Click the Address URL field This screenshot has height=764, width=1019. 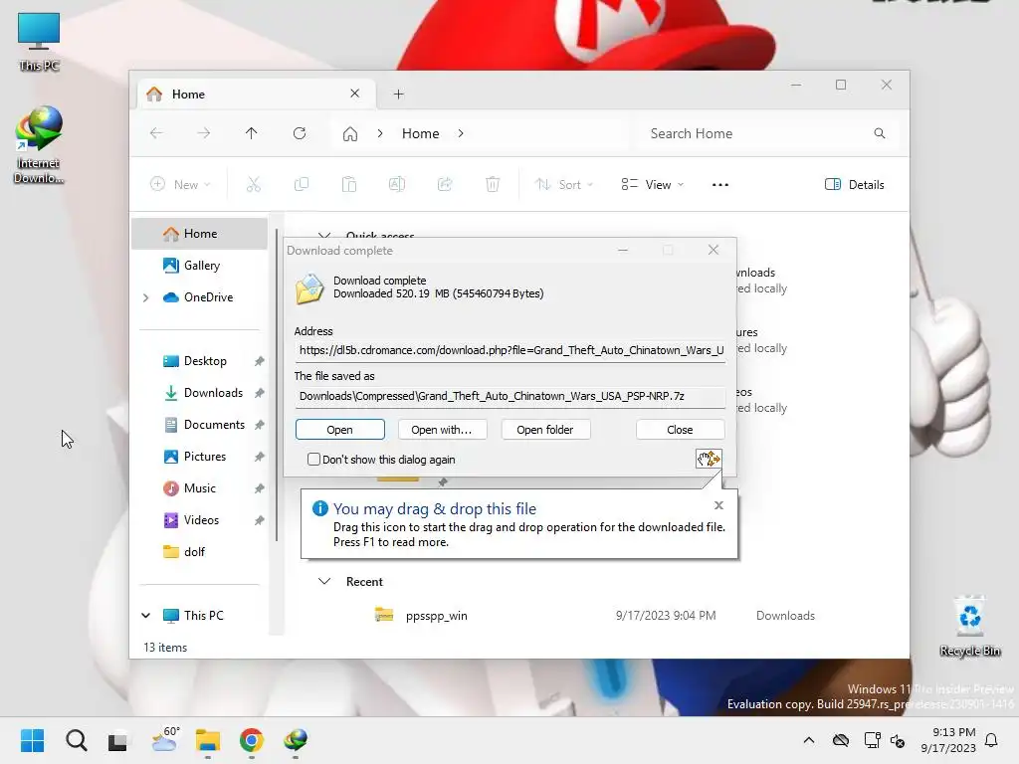coord(510,350)
